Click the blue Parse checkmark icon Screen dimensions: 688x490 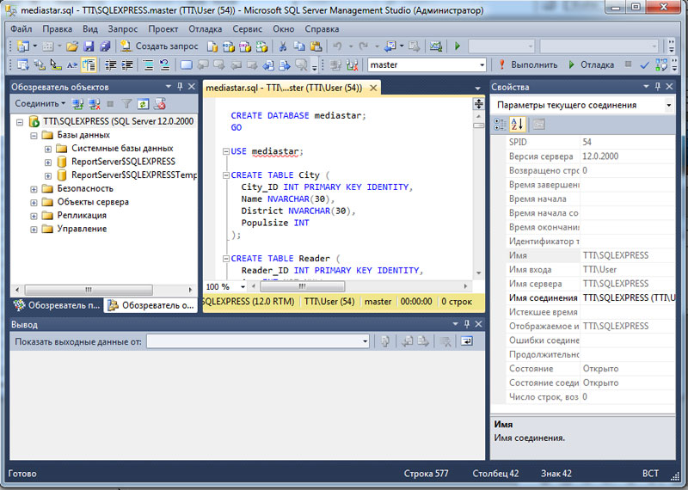[644, 65]
